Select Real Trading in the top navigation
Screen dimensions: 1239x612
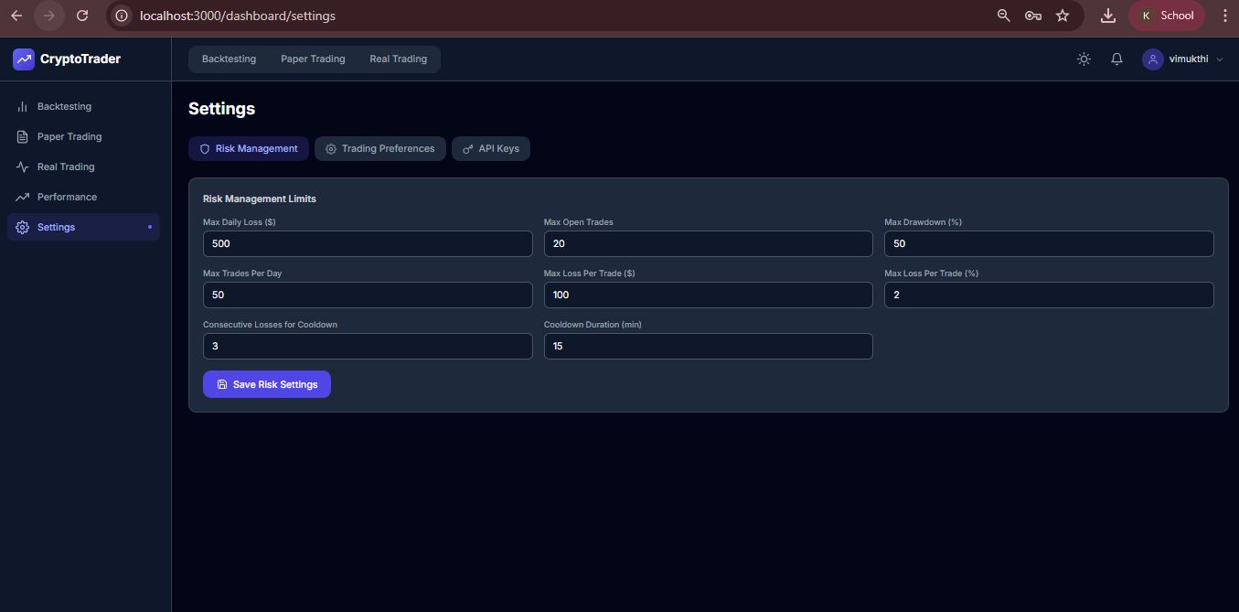(399, 59)
